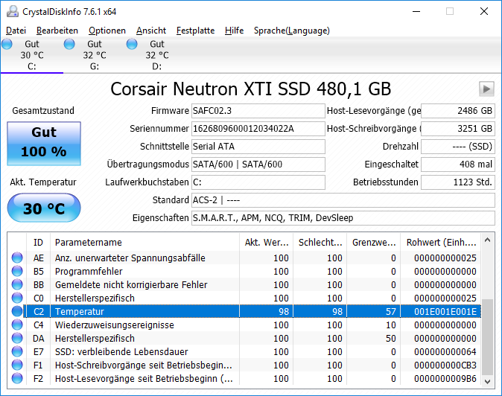Click status orb of BB row
Image resolution: width=502 pixels, height=396 pixels.
pyautogui.click(x=17, y=284)
